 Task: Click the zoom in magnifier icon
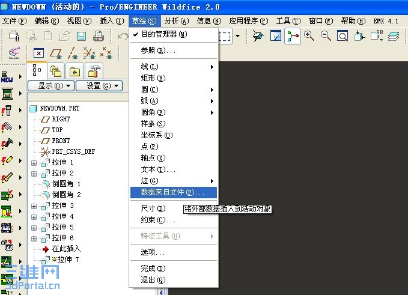(309, 36)
